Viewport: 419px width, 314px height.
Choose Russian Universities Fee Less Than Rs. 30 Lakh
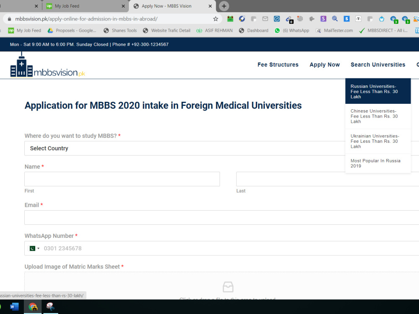click(x=378, y=91)
